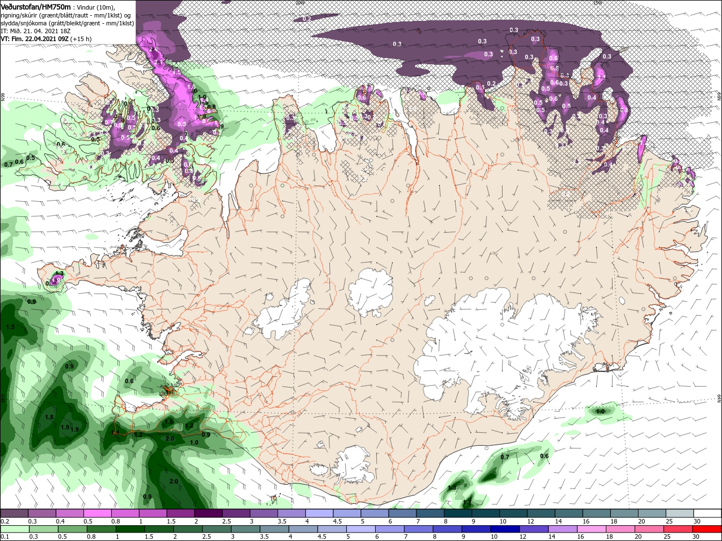Viewport: 722px width, 541px height.
Task: Click the dark teal snow swatch starting at 9
Action: (486, 513)
